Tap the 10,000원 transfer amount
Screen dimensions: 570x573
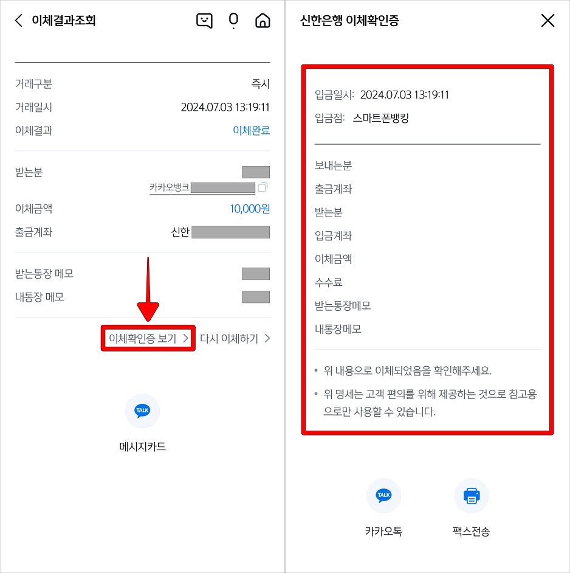coord(250,209)
